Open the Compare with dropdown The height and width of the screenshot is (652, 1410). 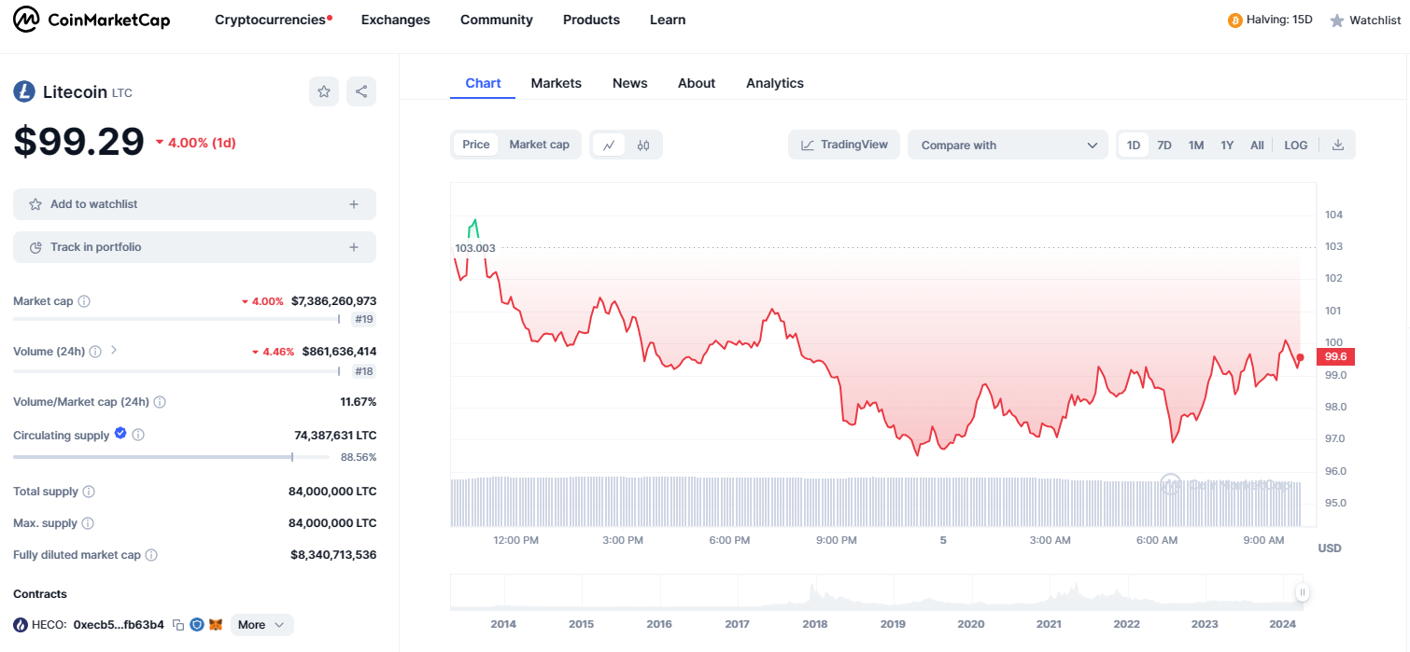tap(1008, 145)
